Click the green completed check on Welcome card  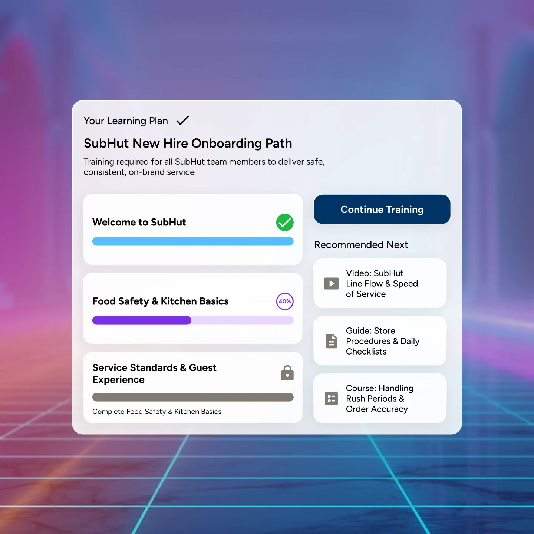point(284,222)
